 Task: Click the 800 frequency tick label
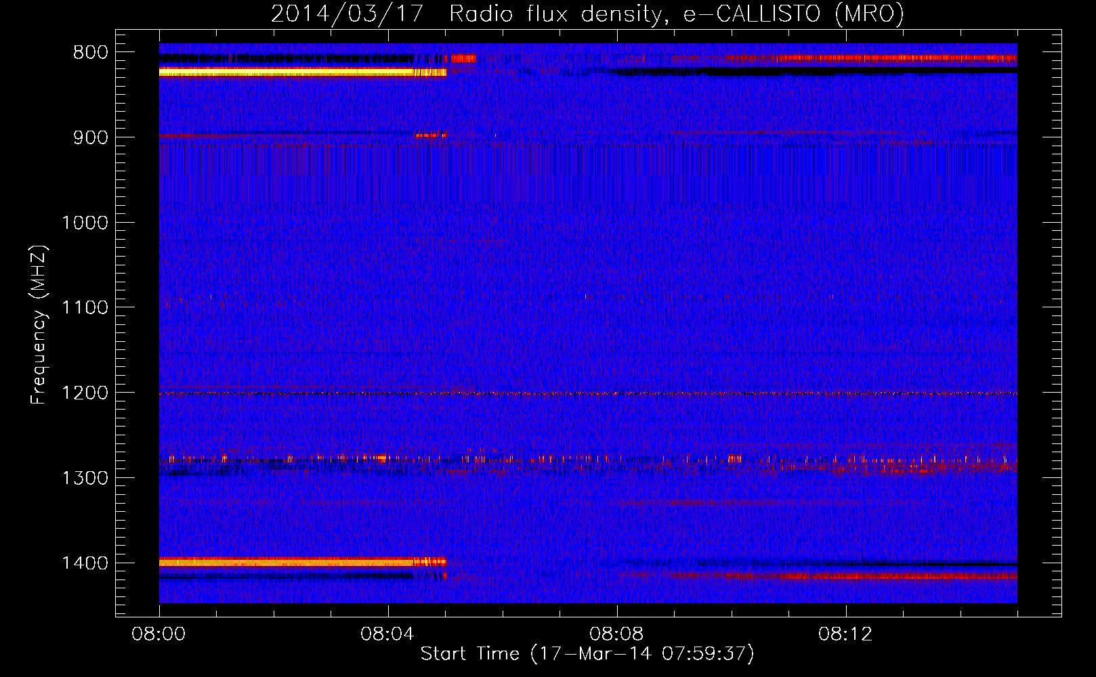(x=91, y=53)
